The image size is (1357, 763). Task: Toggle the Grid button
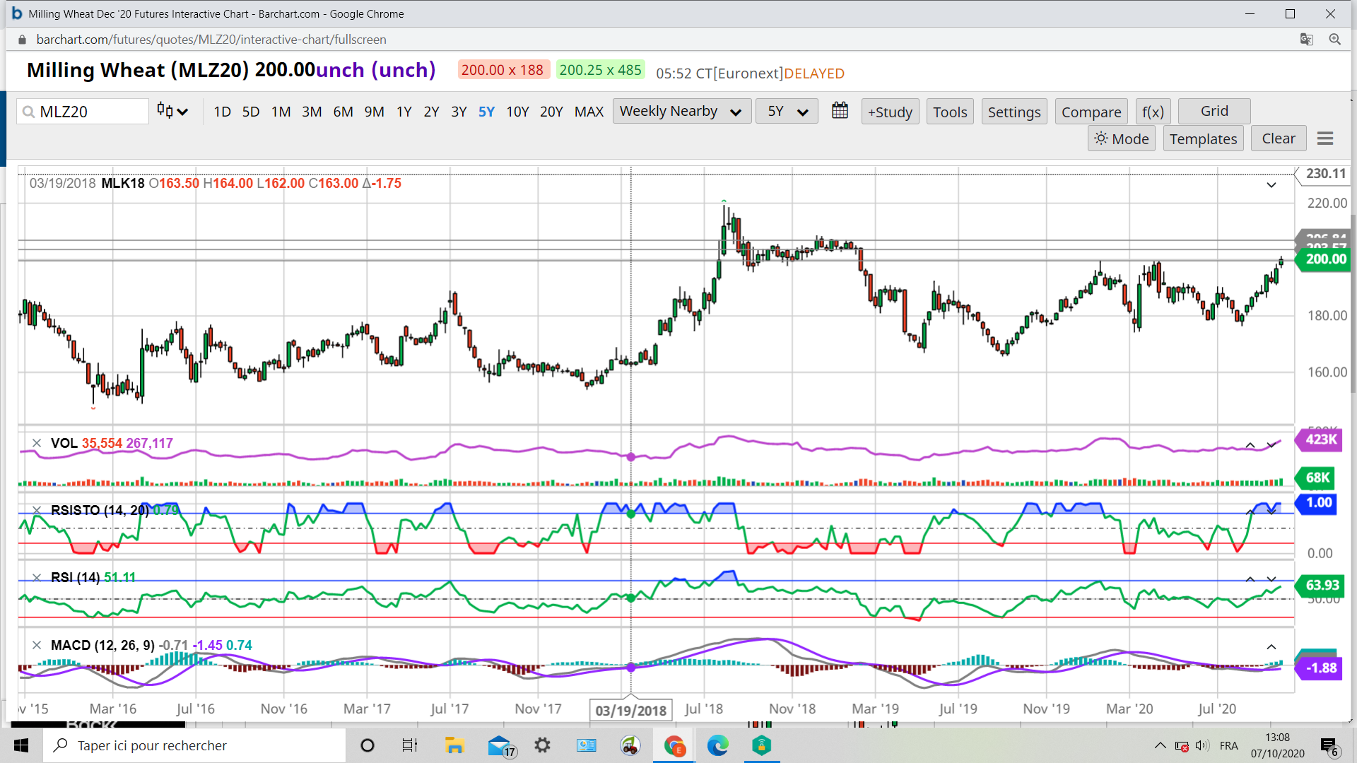point(1214,111)
